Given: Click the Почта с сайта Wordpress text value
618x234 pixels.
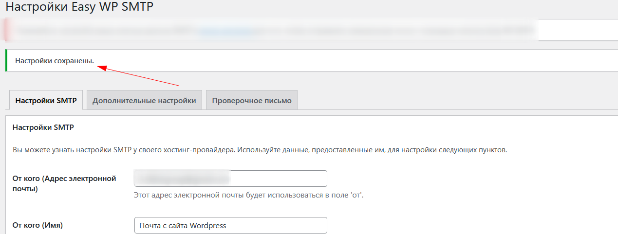Looking at the screenshot, I should pos(183,225).
